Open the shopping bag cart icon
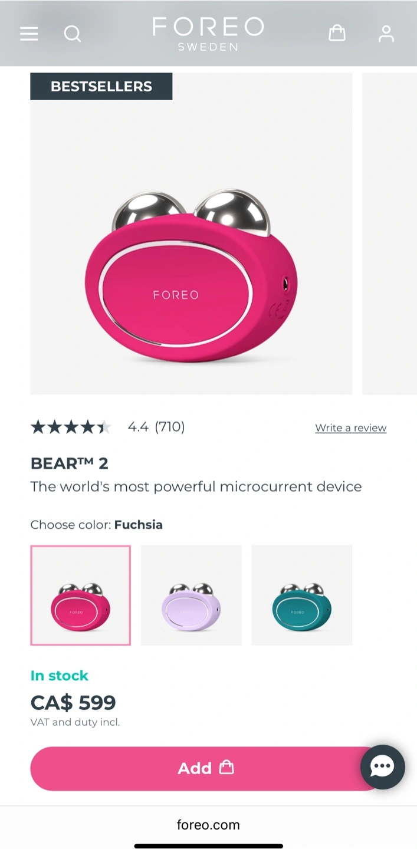 pos(337,32)
